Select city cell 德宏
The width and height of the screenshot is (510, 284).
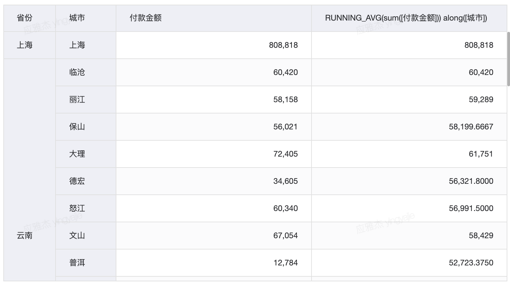click(86, 181)
